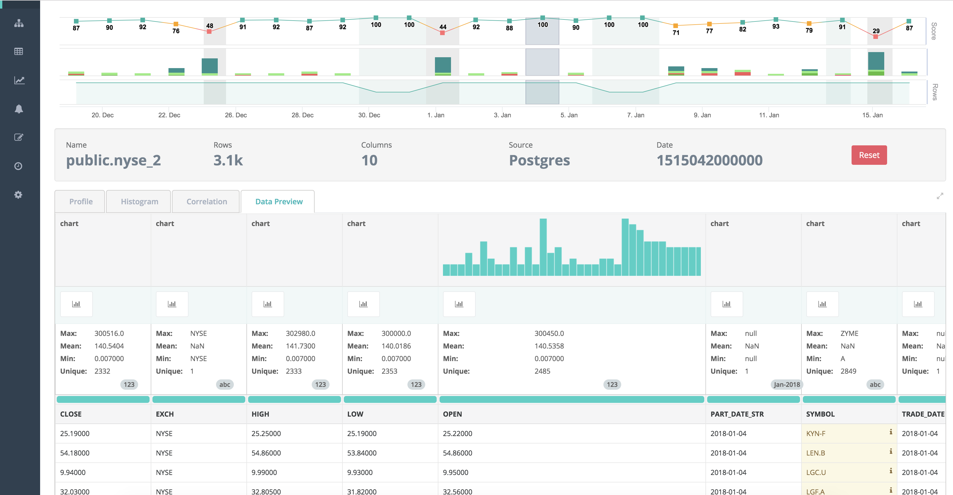The height and width of the screenshot is (495, 953).
Task: Show chart for the HIGH column
Action: 268,304
